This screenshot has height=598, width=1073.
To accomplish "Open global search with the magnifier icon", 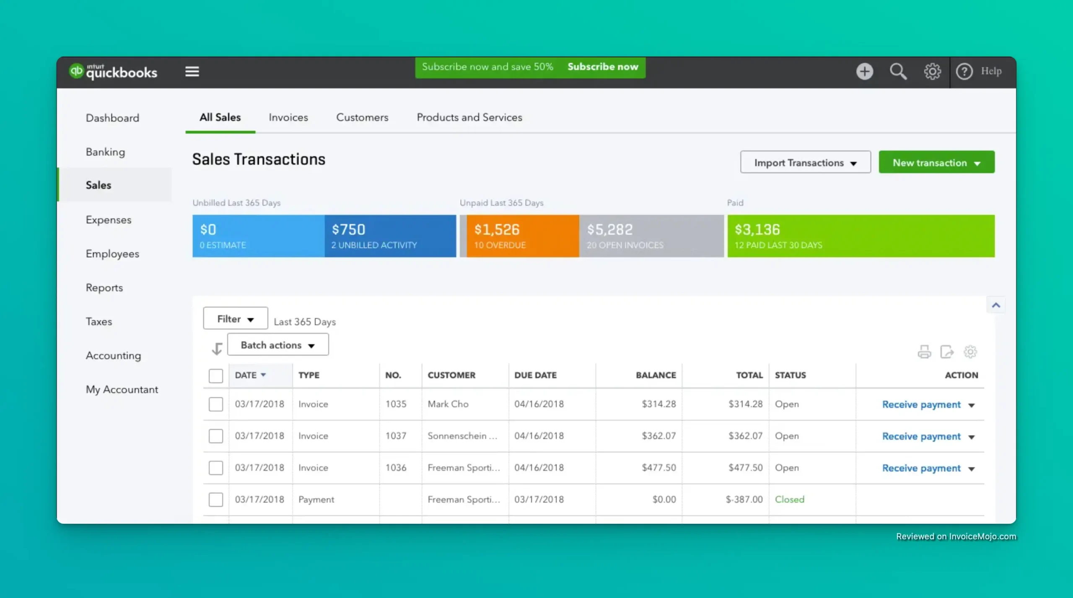I will click(x=898, y=71).
